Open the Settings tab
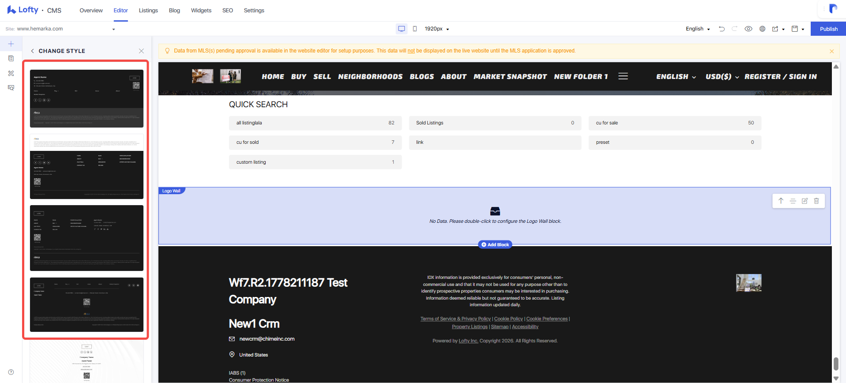 pyautogui.click(x=254, y=10)
